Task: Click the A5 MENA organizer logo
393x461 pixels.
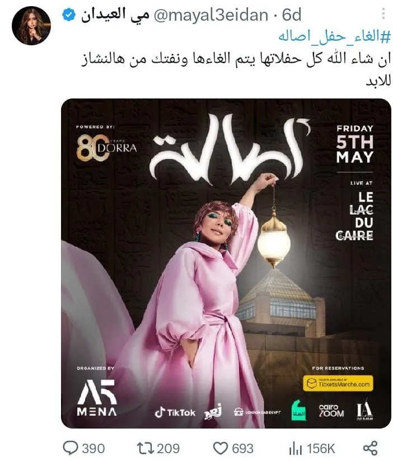Action: click(97, 398)
